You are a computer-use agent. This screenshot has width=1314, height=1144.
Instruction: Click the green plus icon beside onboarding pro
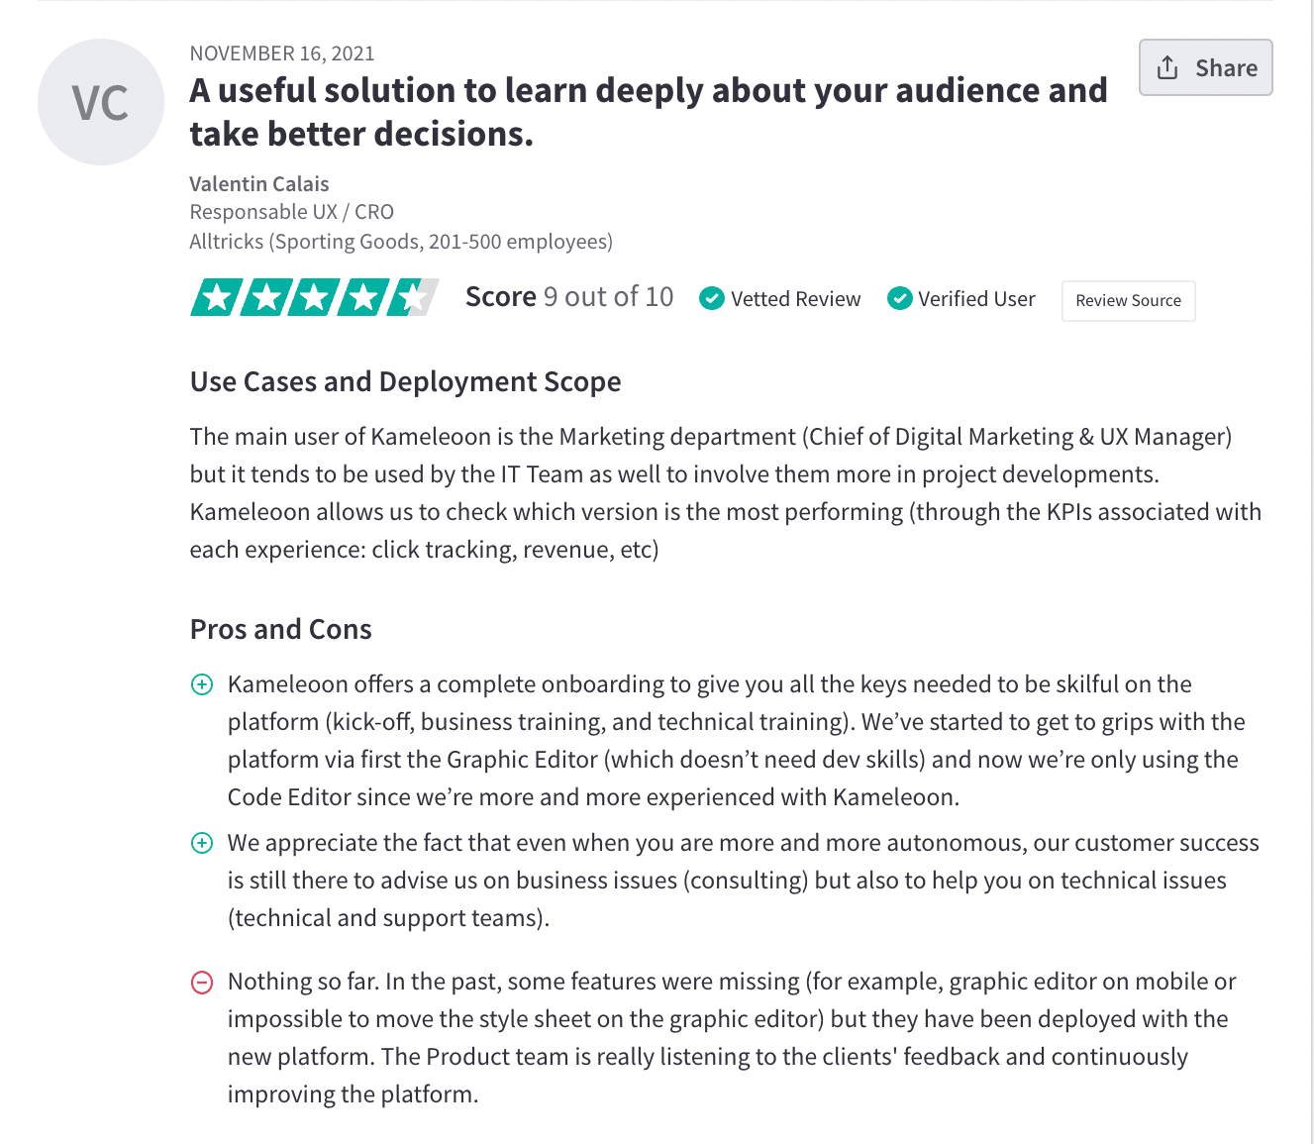[202, 684]
